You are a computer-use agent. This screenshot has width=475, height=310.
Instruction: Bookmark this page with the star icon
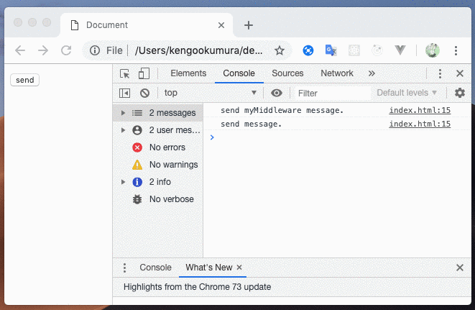(x=280, y=50)
